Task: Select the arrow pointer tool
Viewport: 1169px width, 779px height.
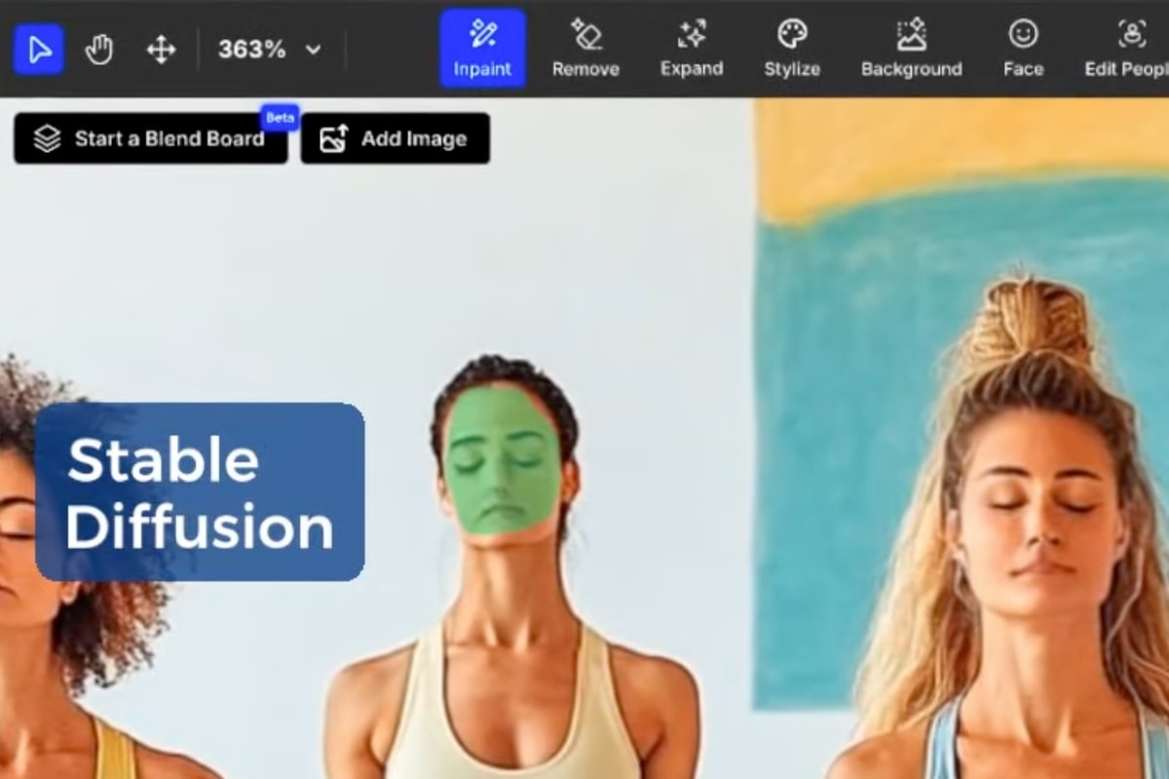Action: point(39,50)
